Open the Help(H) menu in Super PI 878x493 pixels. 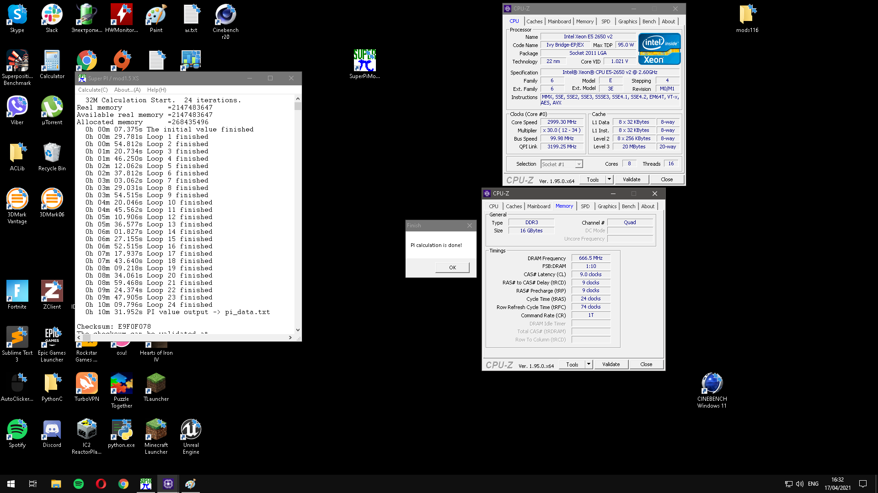(x=156, y=90)
